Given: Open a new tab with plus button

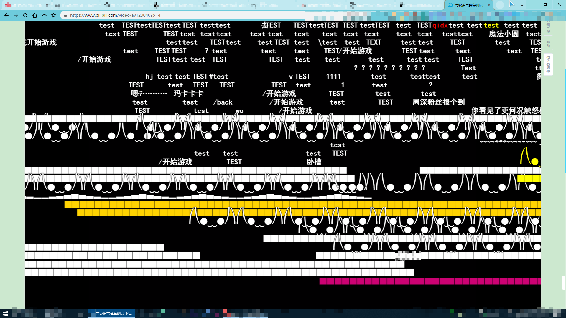Looking at the screenshot, I should (x=500, y=5).
